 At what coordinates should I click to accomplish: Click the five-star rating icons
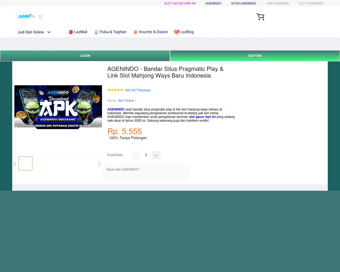click(115, 90)
